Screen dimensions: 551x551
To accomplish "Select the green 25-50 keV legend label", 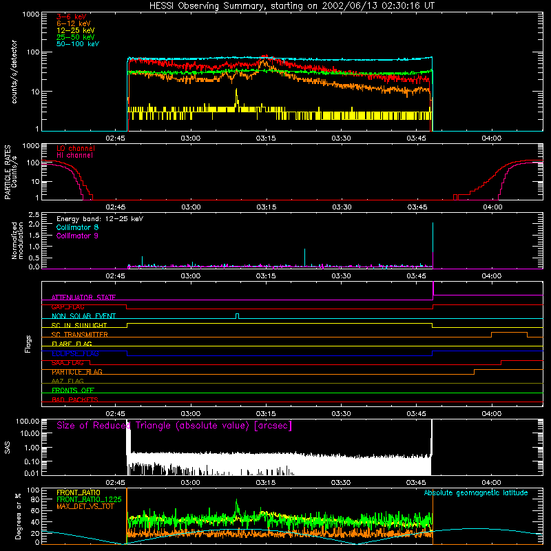I will [76, 37].
